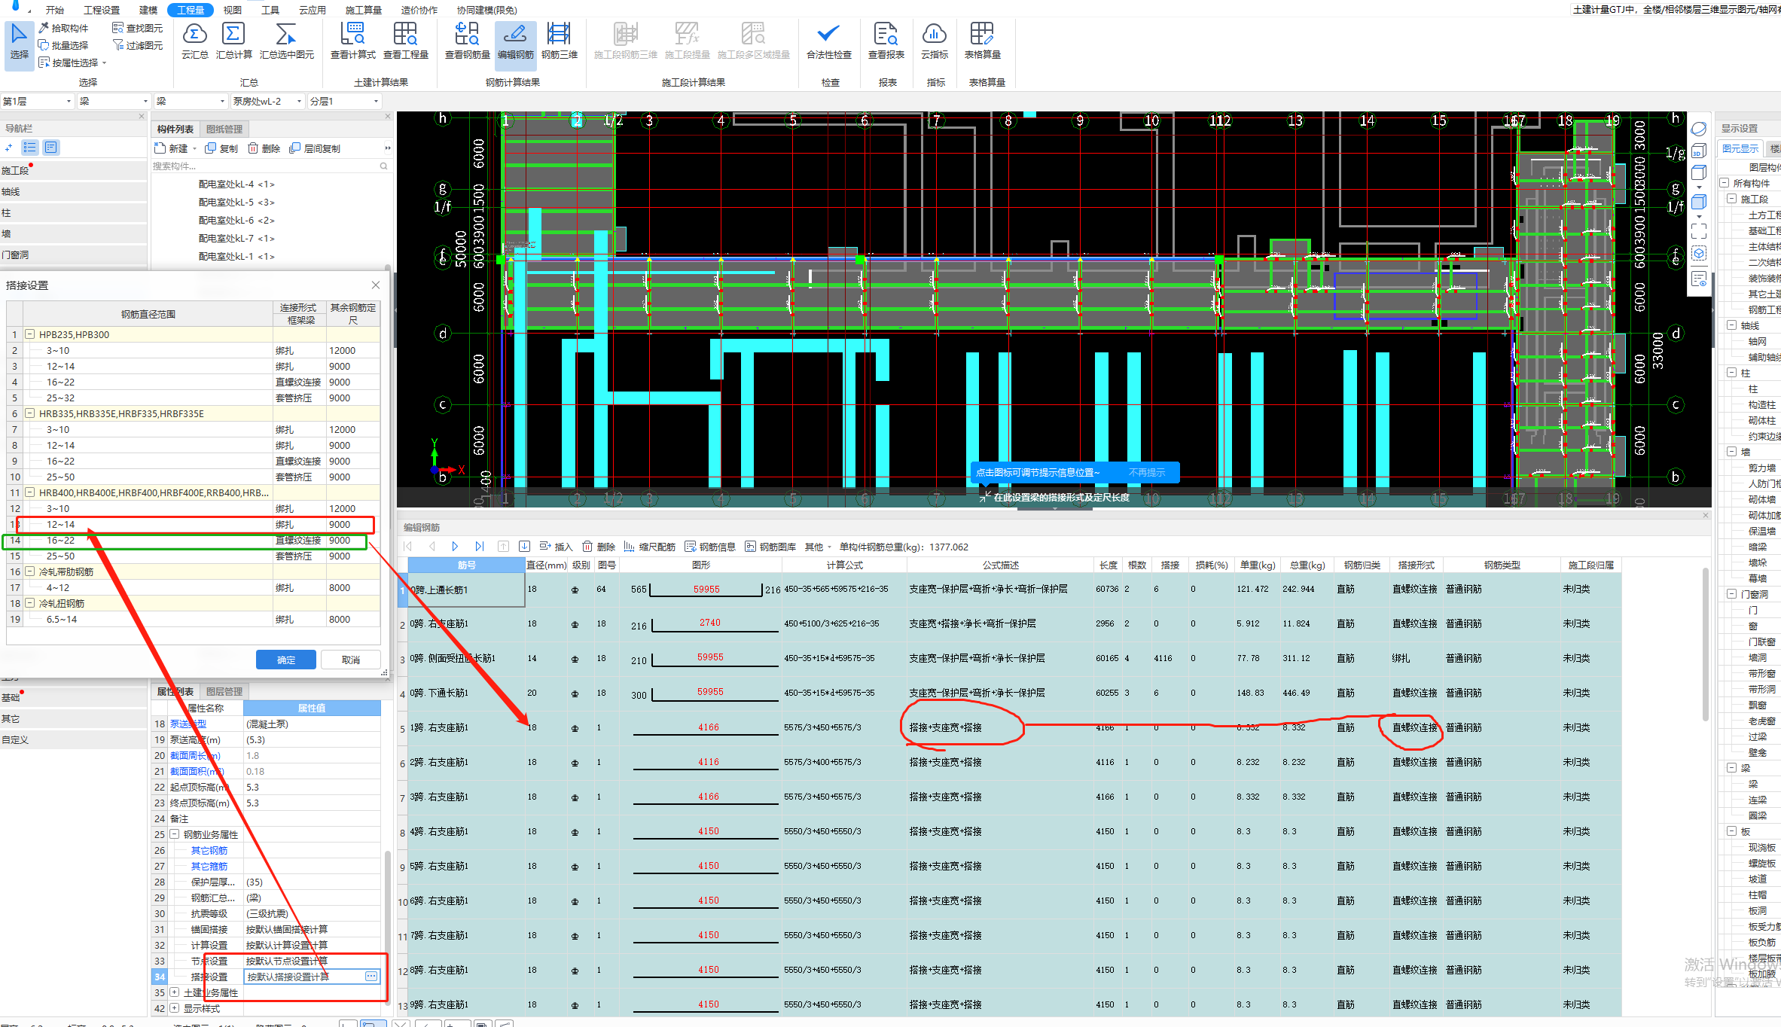Go to next rebar record arrow
1781x1027 pixels.
coord(455,547)
